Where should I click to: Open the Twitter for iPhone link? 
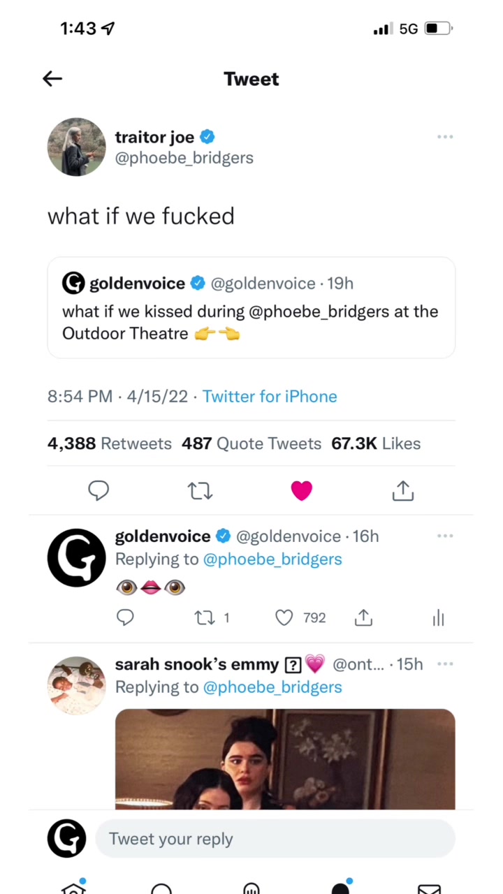pos(270,397)
